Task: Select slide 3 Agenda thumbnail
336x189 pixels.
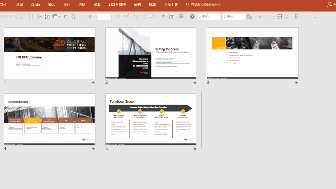Action: pos(252,53)
